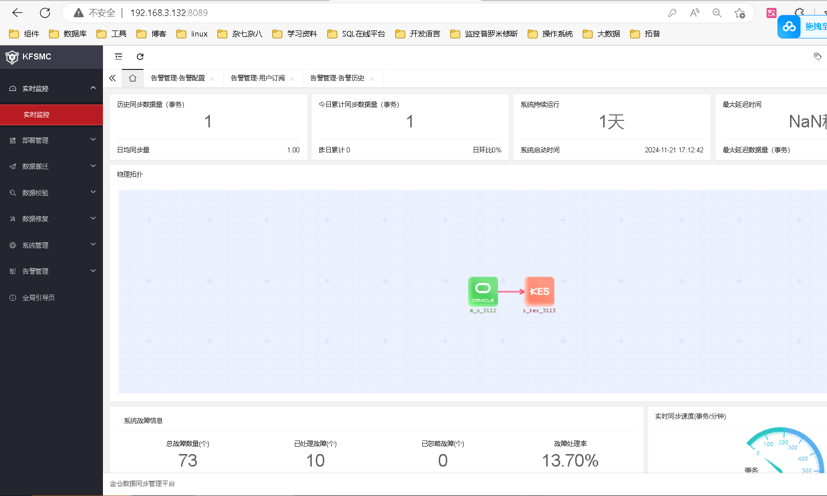The width and height of the screenshot is (827, 496).
Task: Click the handled faults value 10
Action: (315, 461)
